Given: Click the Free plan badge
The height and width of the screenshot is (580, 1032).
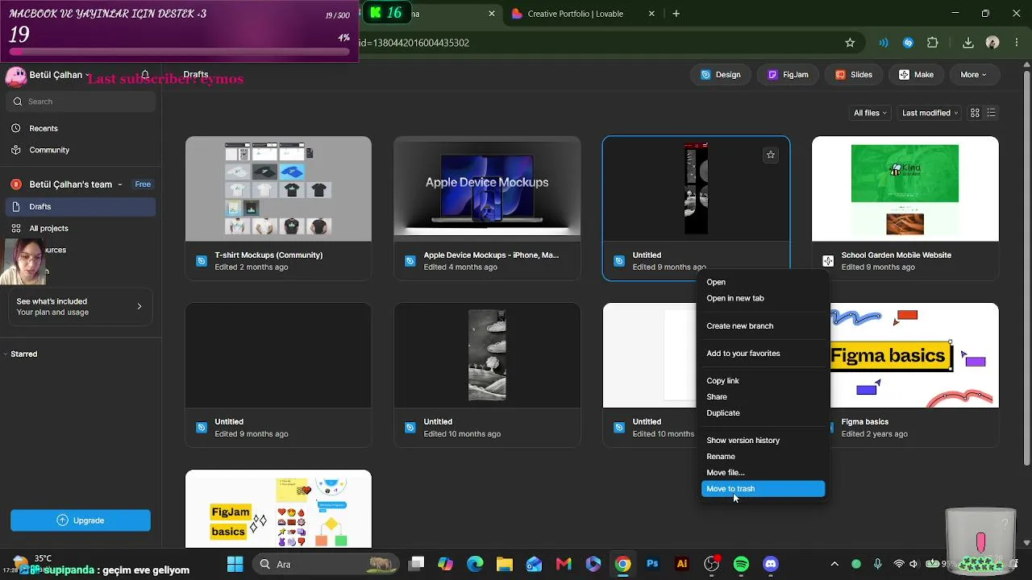Looking at the screenshot, I should point(143,184).
